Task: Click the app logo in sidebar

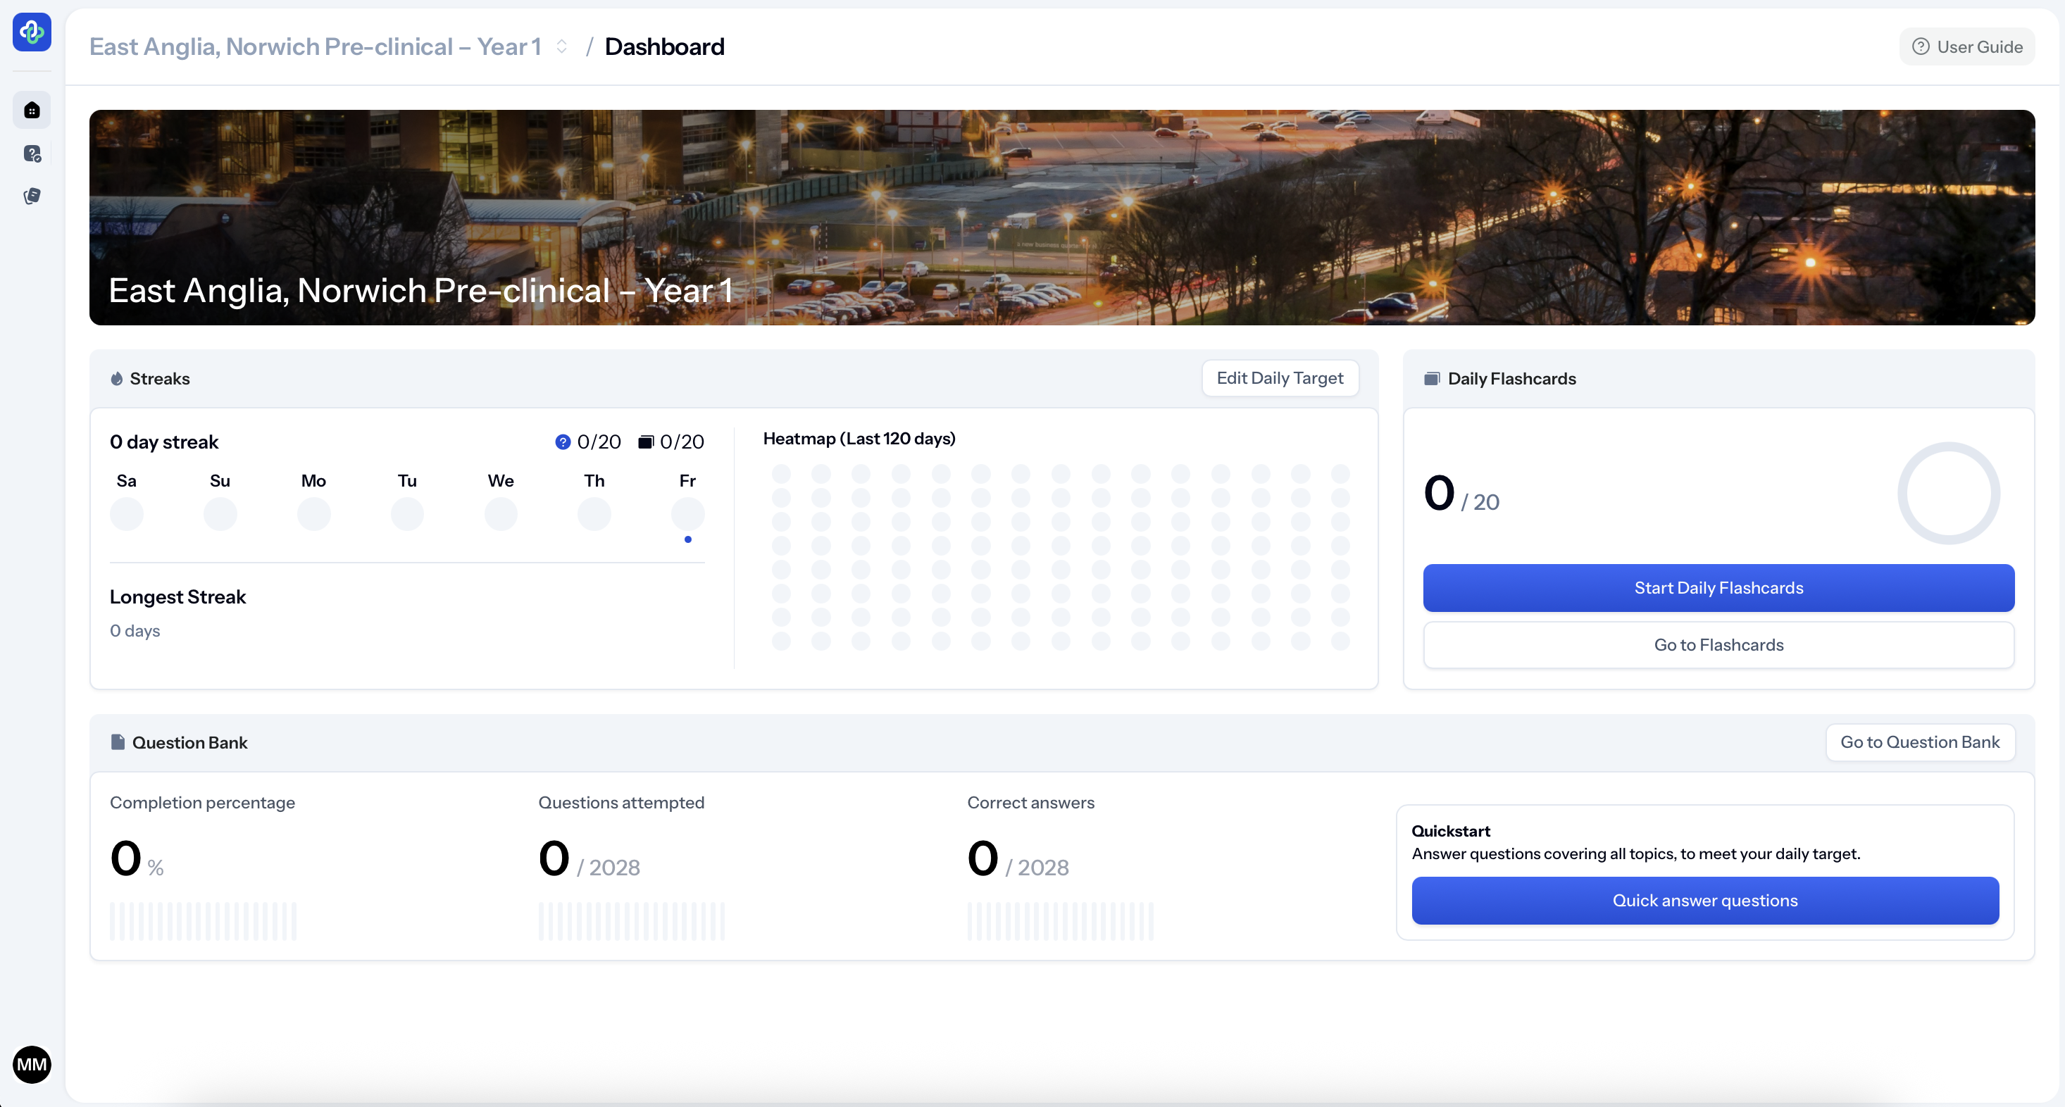Action: point(32,32)
